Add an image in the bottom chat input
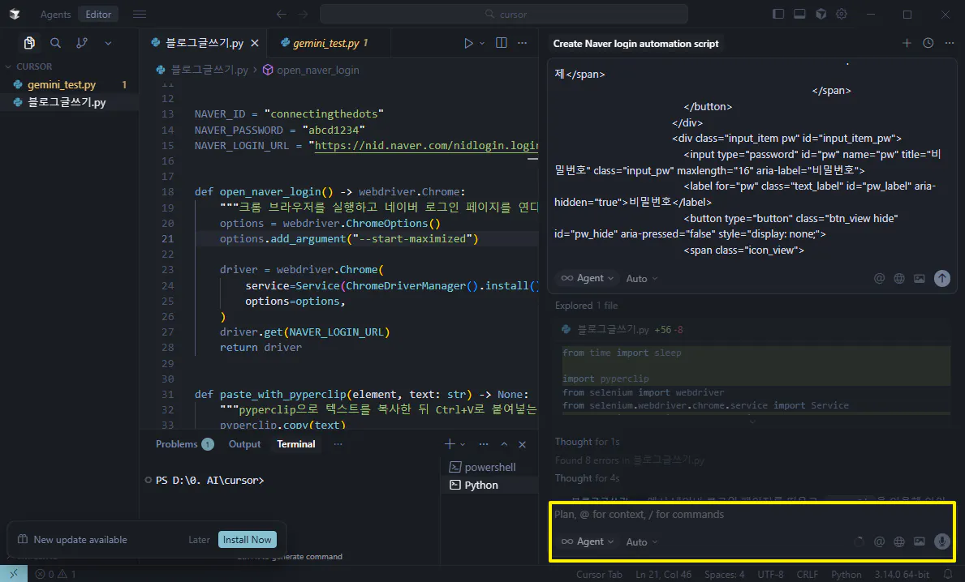 (920, 541)
